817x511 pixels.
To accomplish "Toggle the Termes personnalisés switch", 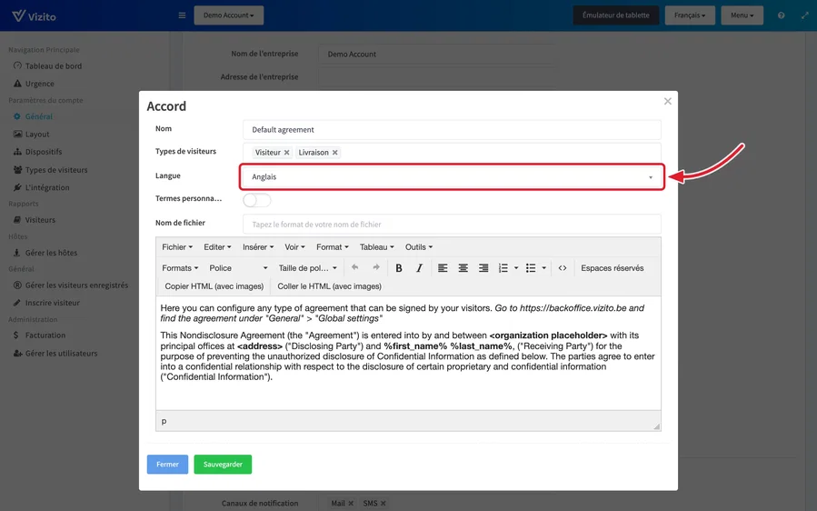I will point(257,200).
